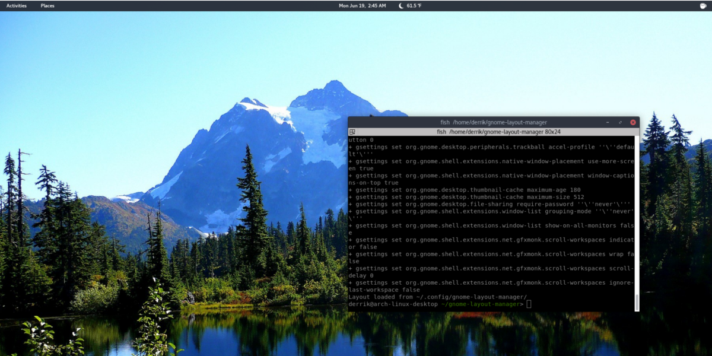Viewport: 712px width, 356px height.
Task: Click the moon weather icon in top bar
Action: pos(401,5)
